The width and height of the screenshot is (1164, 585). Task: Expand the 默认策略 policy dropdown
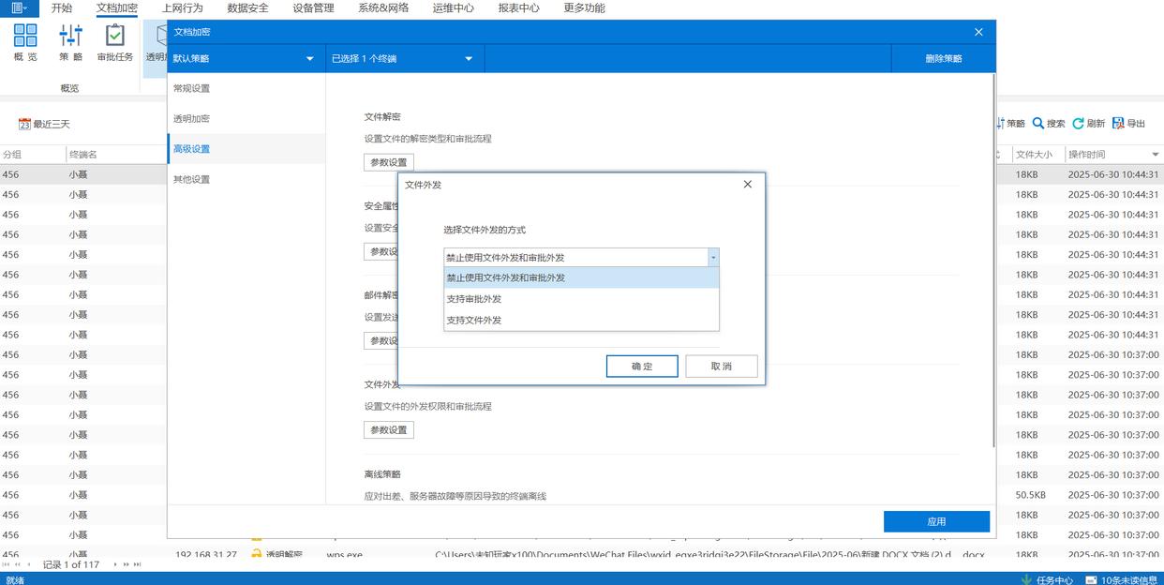[x=309, y=59]
